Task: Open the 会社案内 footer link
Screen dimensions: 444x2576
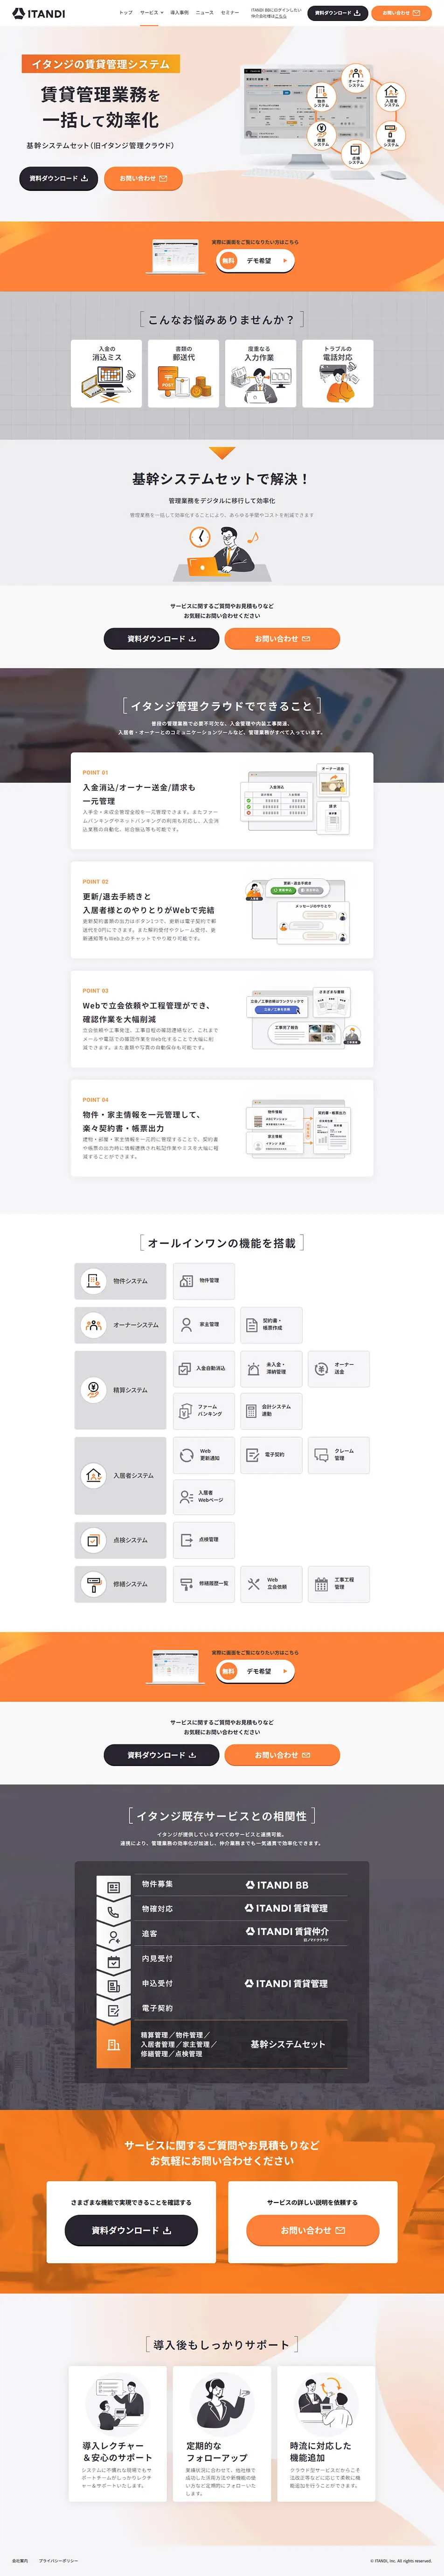Action: point(20,2561)
